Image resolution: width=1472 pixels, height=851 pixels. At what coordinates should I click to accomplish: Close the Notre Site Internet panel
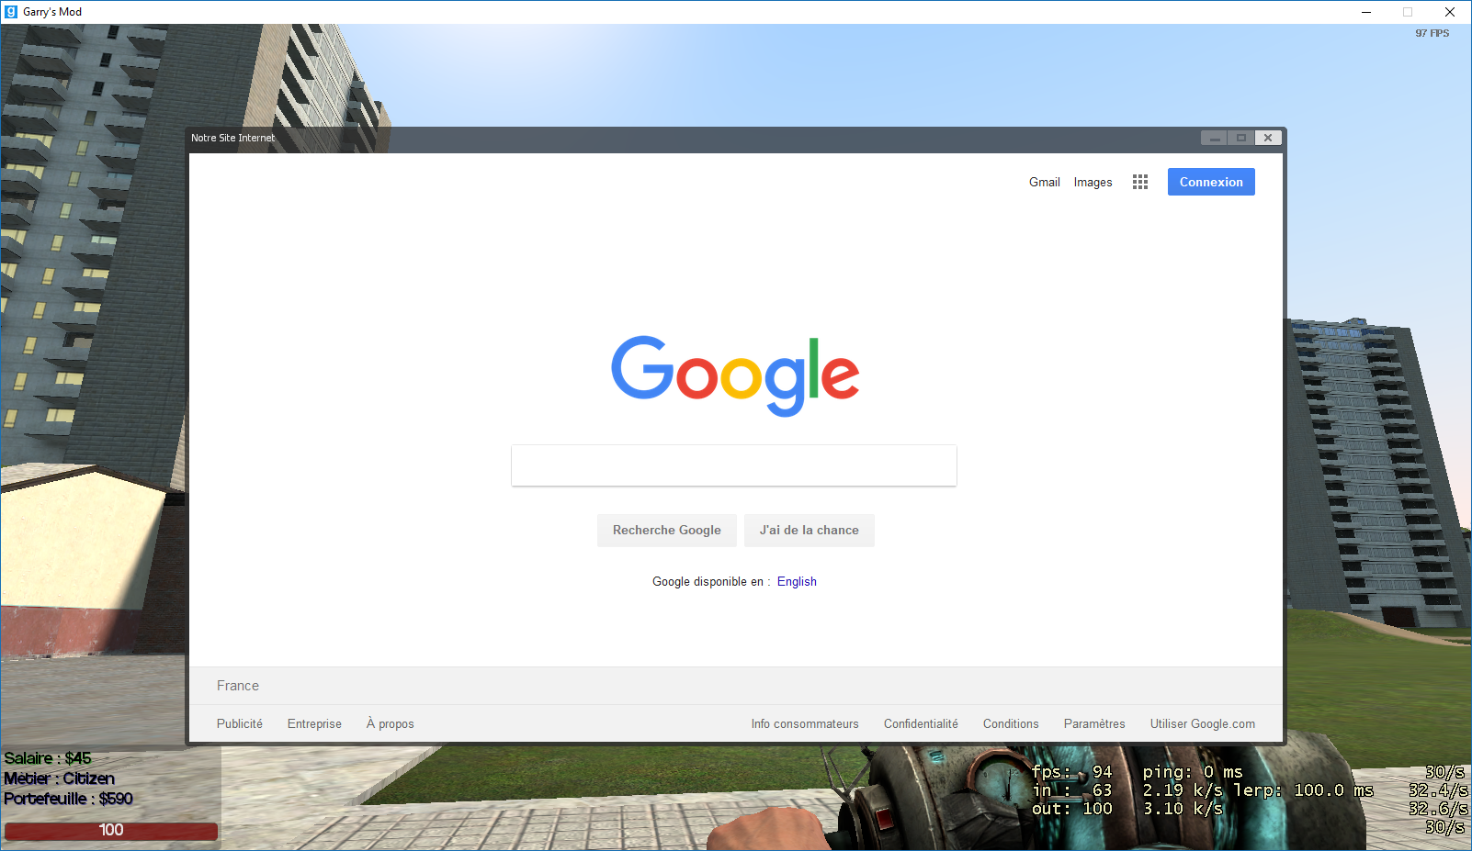click(1268, 138)
